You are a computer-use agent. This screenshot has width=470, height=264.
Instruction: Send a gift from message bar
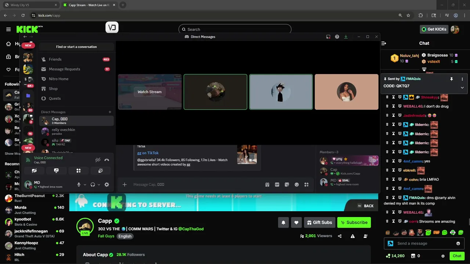click(x=267, y=185)
